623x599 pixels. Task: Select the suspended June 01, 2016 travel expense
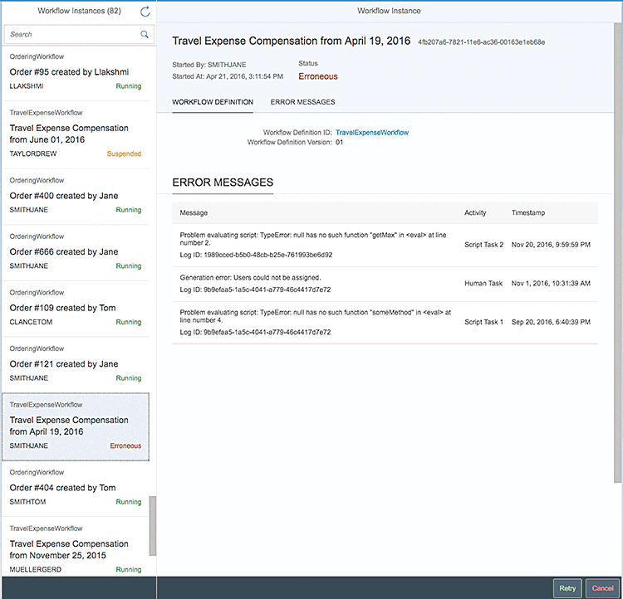[76, 134]
